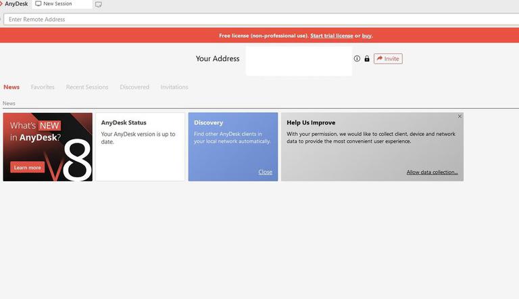Image resolution: width=519 pixels, height=299 pixels.
Task: Follow the buy link in red banner
Action: coord(366,36)
